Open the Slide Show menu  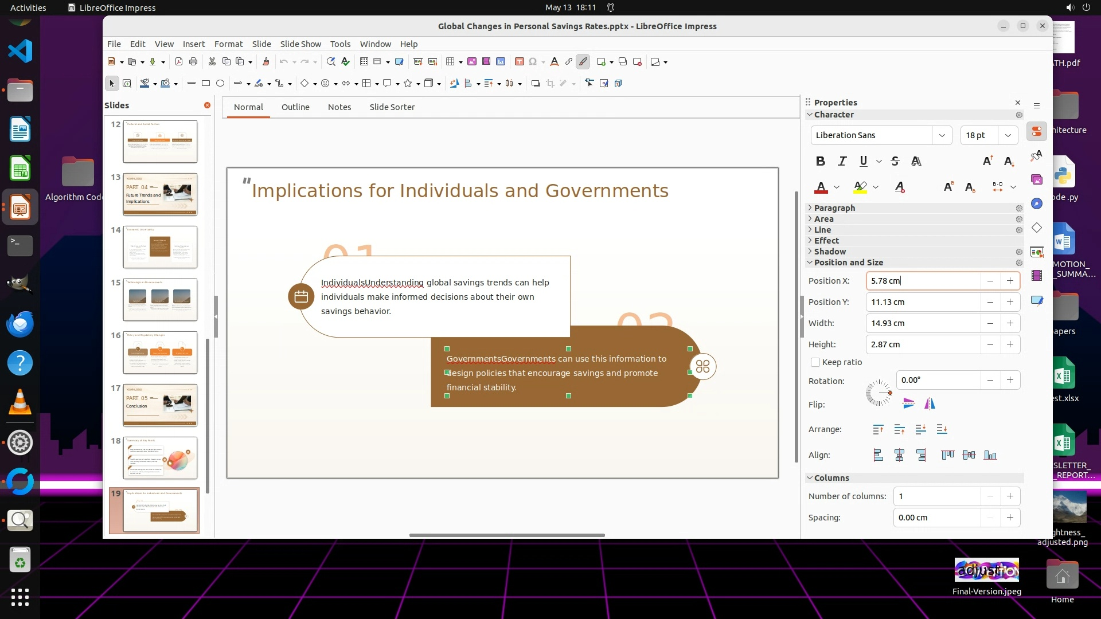click(300, 44)
